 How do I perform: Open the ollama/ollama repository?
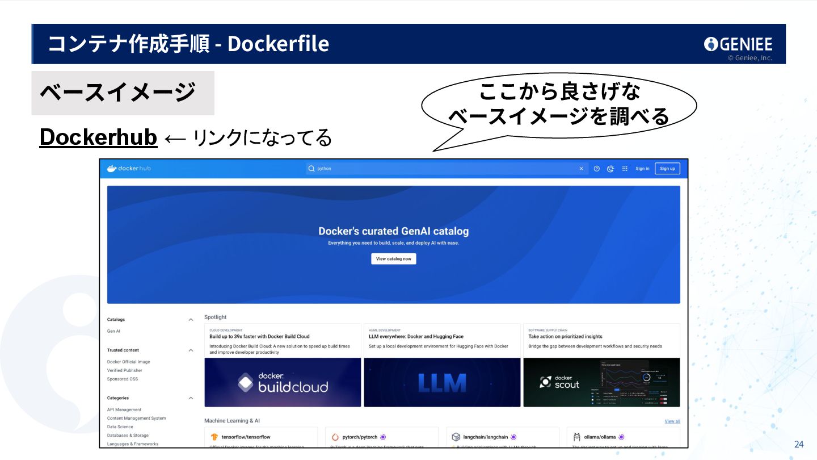tap(600, 437)
